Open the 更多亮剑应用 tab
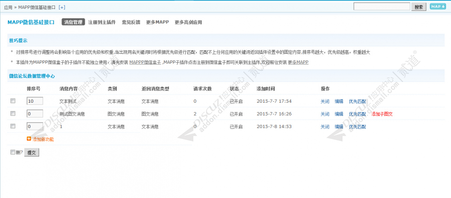451x198 pixels. (188, 22)
